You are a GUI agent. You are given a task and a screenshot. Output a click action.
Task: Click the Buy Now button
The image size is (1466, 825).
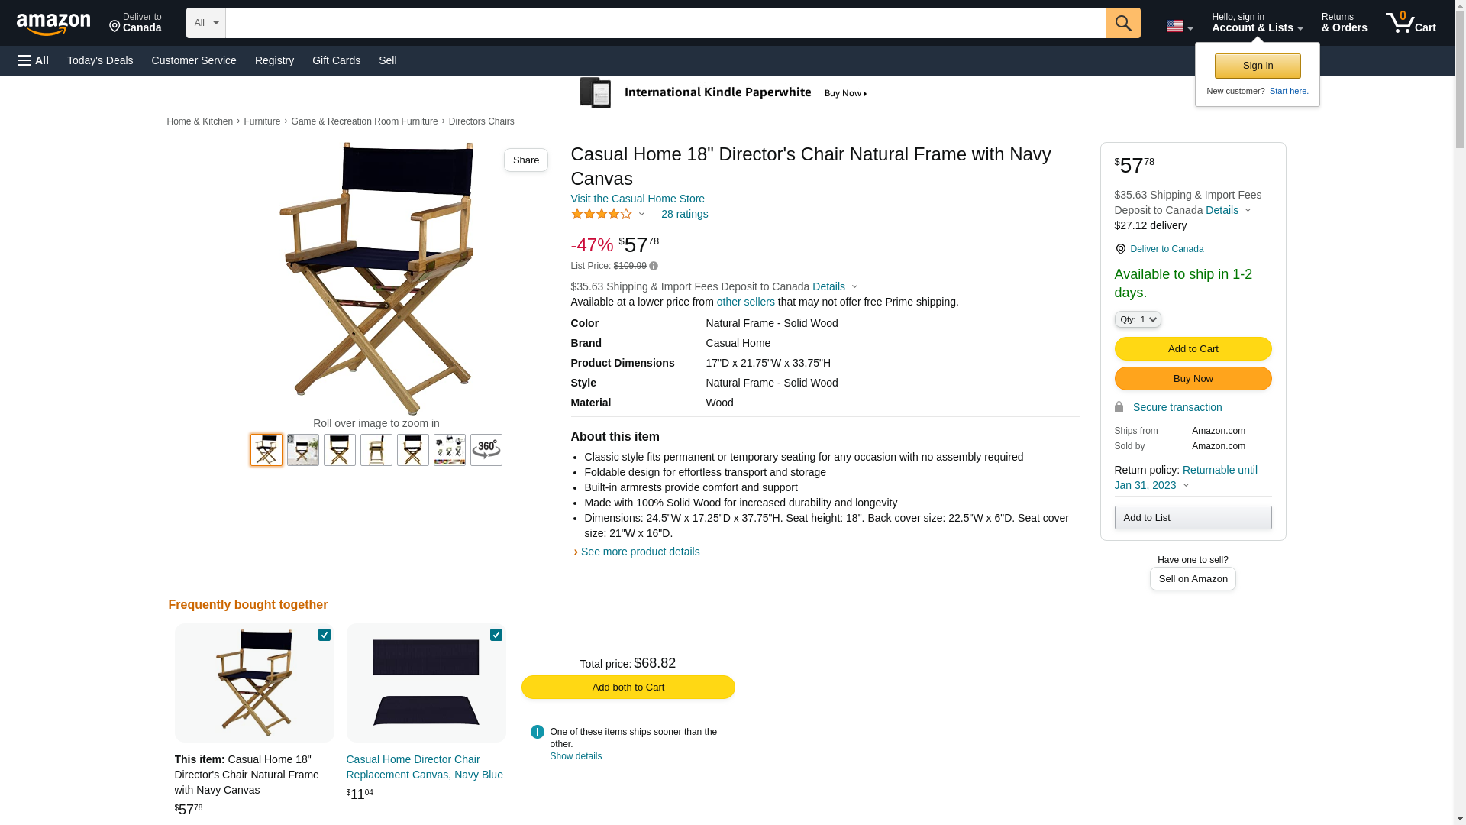pyautogui.click(x=1193, y=379)
